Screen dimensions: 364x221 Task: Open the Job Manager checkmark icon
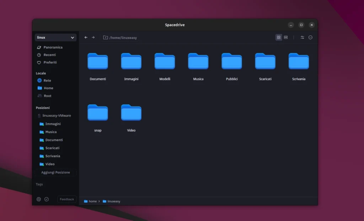[47, 199]
